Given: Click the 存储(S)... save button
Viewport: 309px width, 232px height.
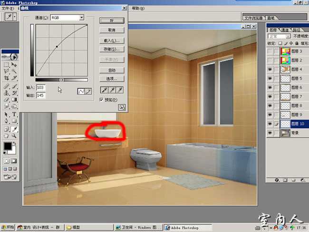Looking at the screenshot, I should (x=112, y=49).
